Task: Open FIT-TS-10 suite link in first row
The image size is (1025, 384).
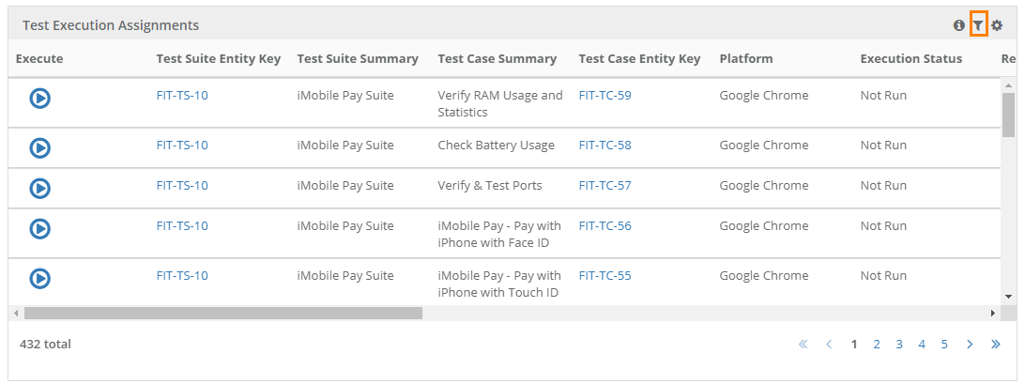Action: [x=182, y=95]
